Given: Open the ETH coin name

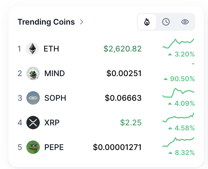Looking at the screenshot, I should tap(51, 49).
